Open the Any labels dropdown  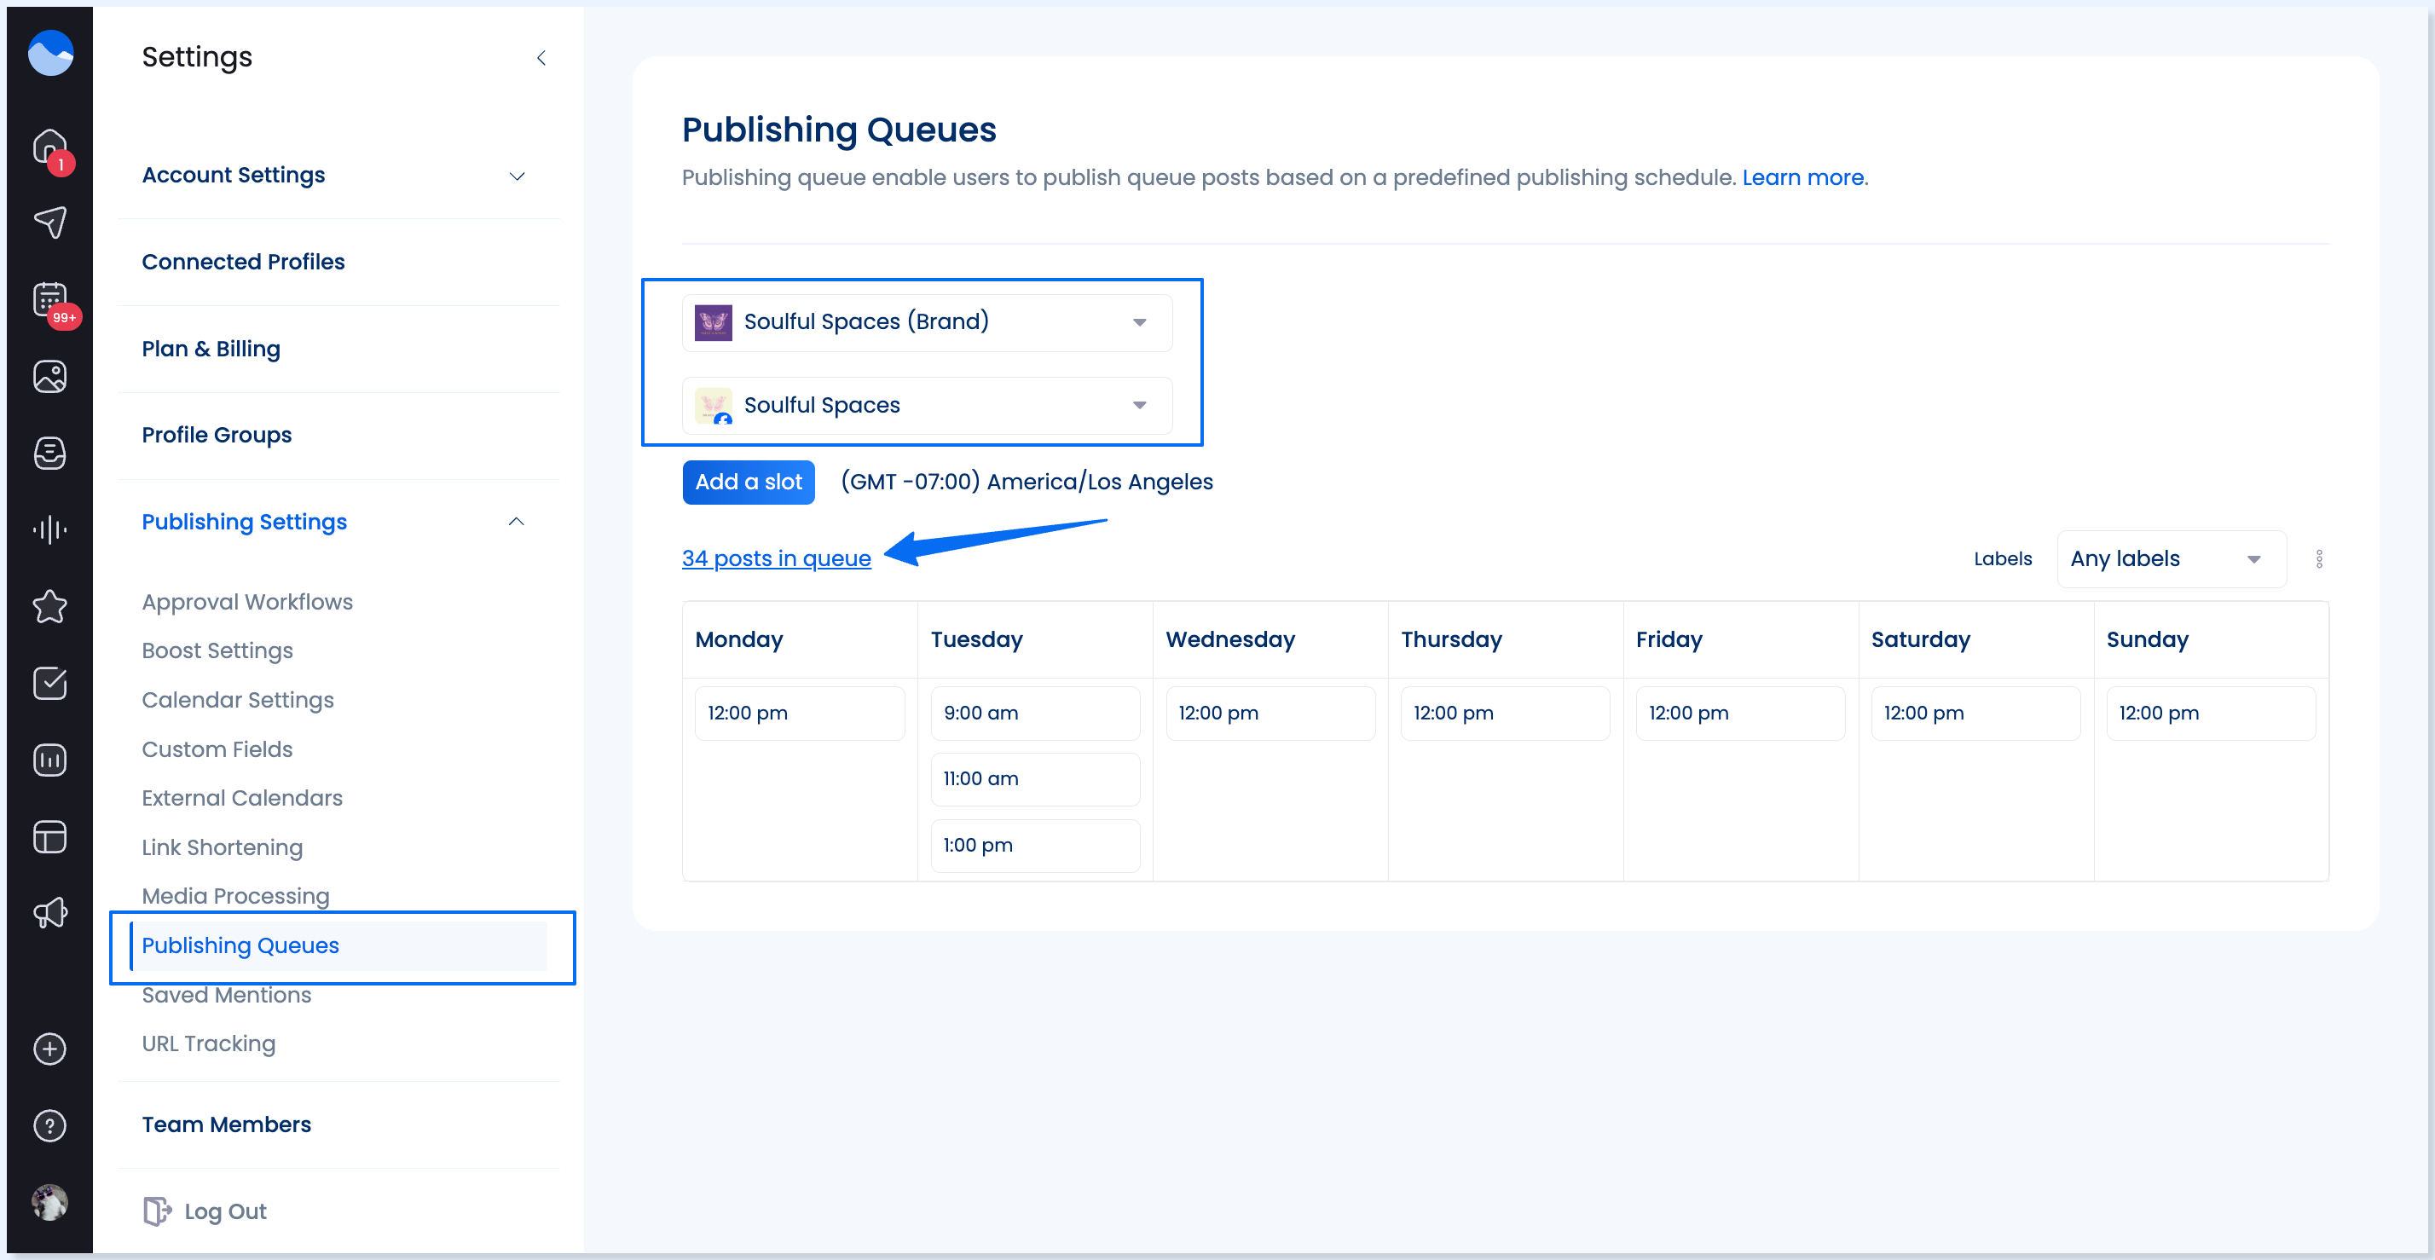pos(2171,558)
